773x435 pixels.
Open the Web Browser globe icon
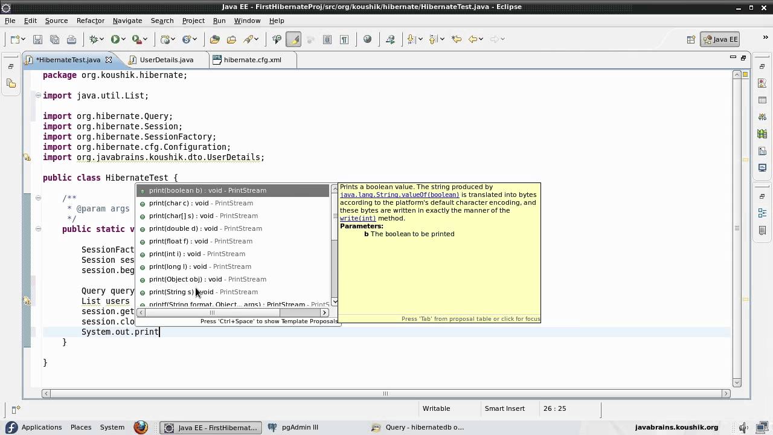(367, 39)
